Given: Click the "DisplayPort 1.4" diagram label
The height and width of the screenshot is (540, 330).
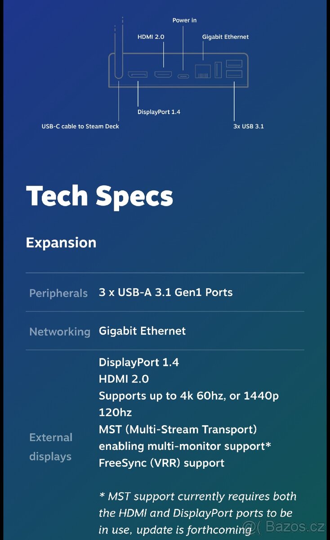Looking at the screenshot, I should 159,112.
